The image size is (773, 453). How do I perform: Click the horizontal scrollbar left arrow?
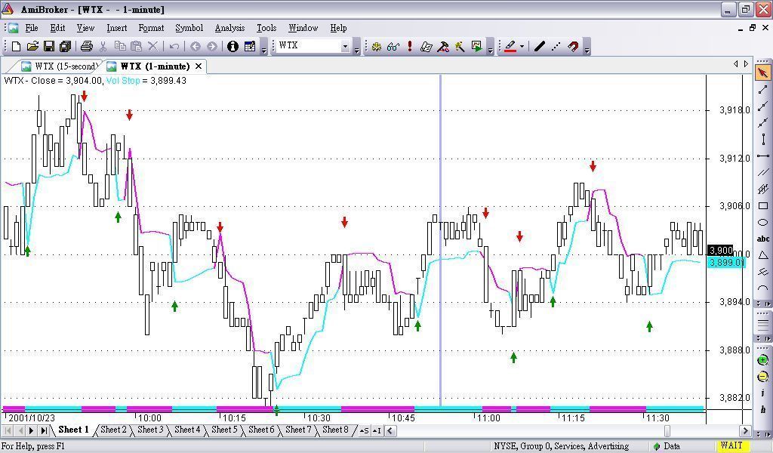coord(390,431)
